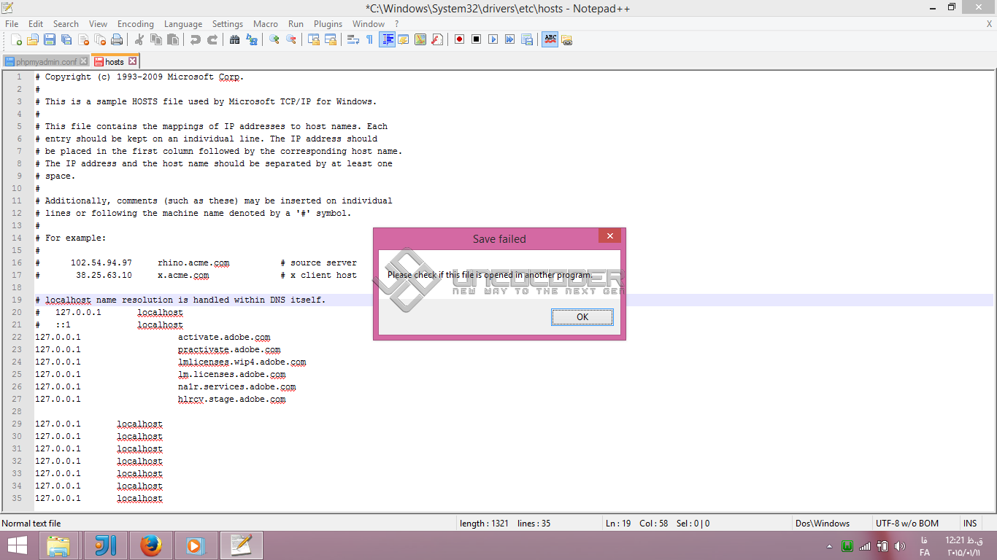997x560 pixels.
Task: Switch to the phpmyadmin.conf tab
Action: click(x=46, y=62)
